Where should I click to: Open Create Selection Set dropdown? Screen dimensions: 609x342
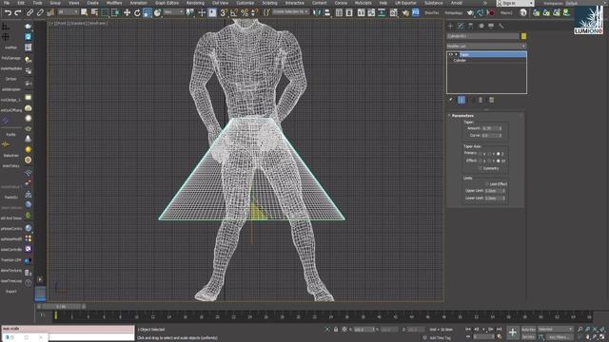pyautogui.click(x=290, y=12)
